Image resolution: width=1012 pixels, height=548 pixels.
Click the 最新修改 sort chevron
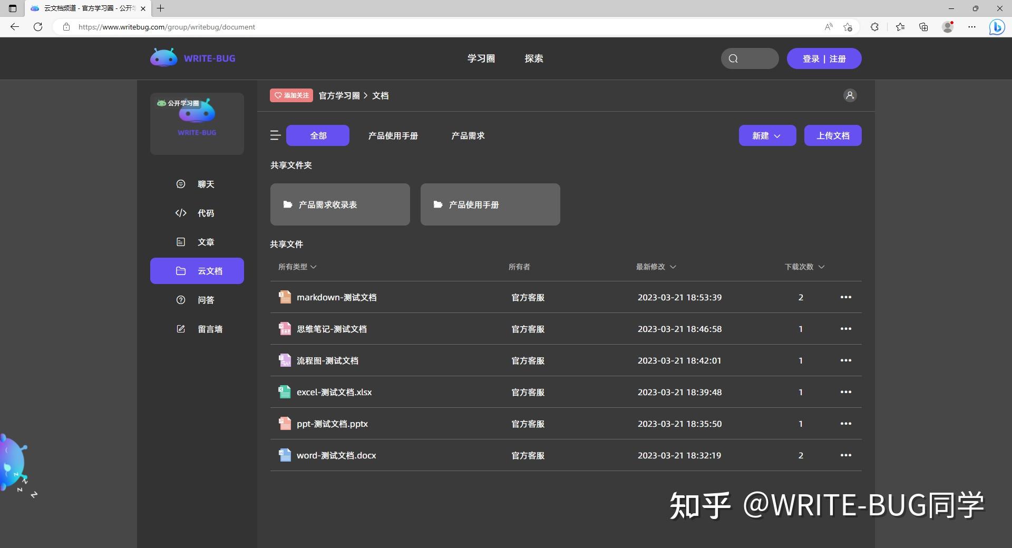[x=674, y=267]
